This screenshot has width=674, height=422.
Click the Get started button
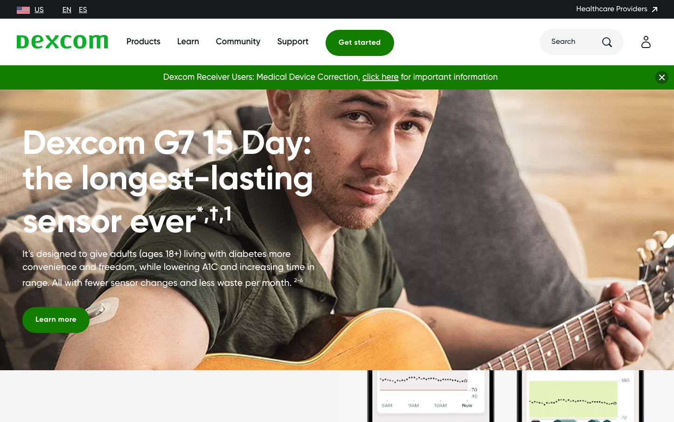coord(360,42)
